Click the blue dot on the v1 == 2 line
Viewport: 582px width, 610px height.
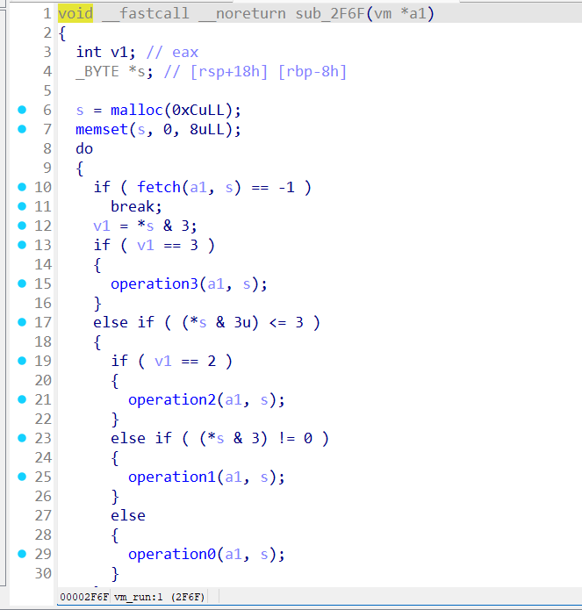[22, 361]
